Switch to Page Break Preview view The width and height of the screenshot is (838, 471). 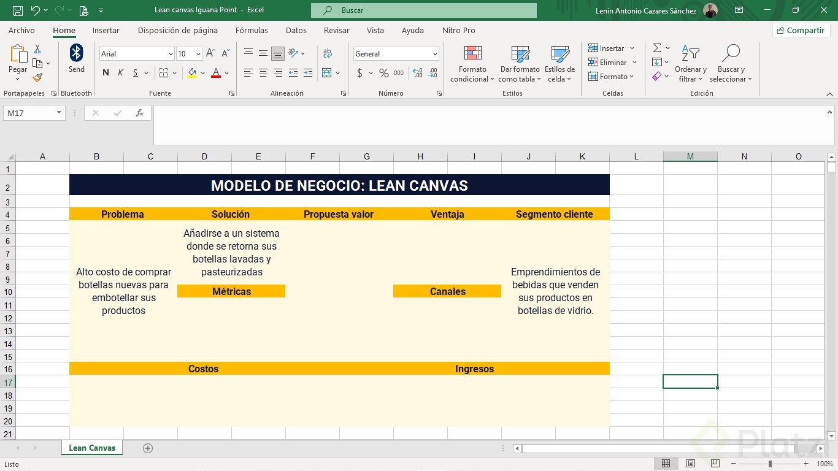click(x=715, y=464)
